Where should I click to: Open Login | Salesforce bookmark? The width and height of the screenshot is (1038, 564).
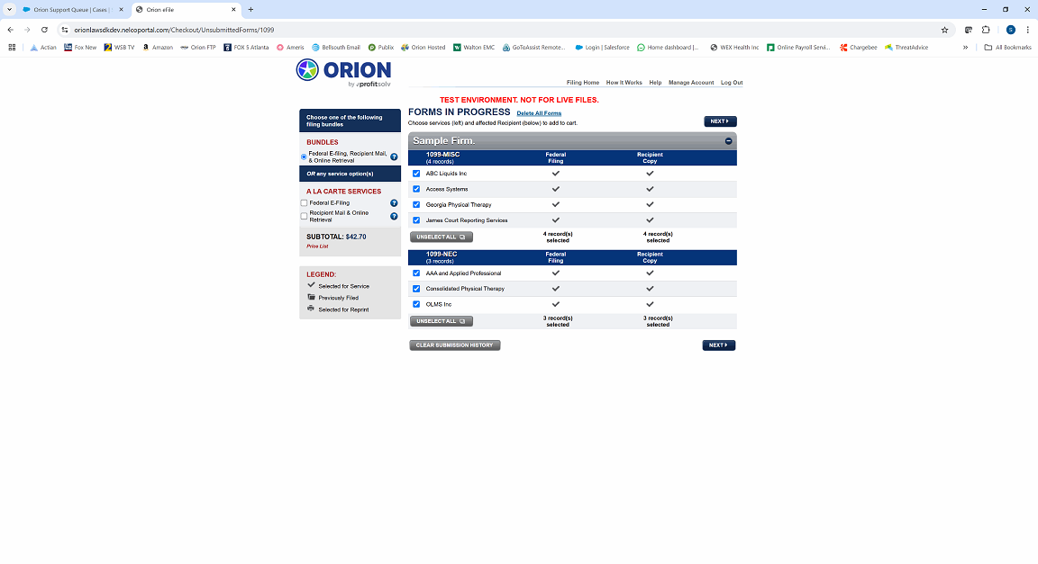[x=602, y=48]
